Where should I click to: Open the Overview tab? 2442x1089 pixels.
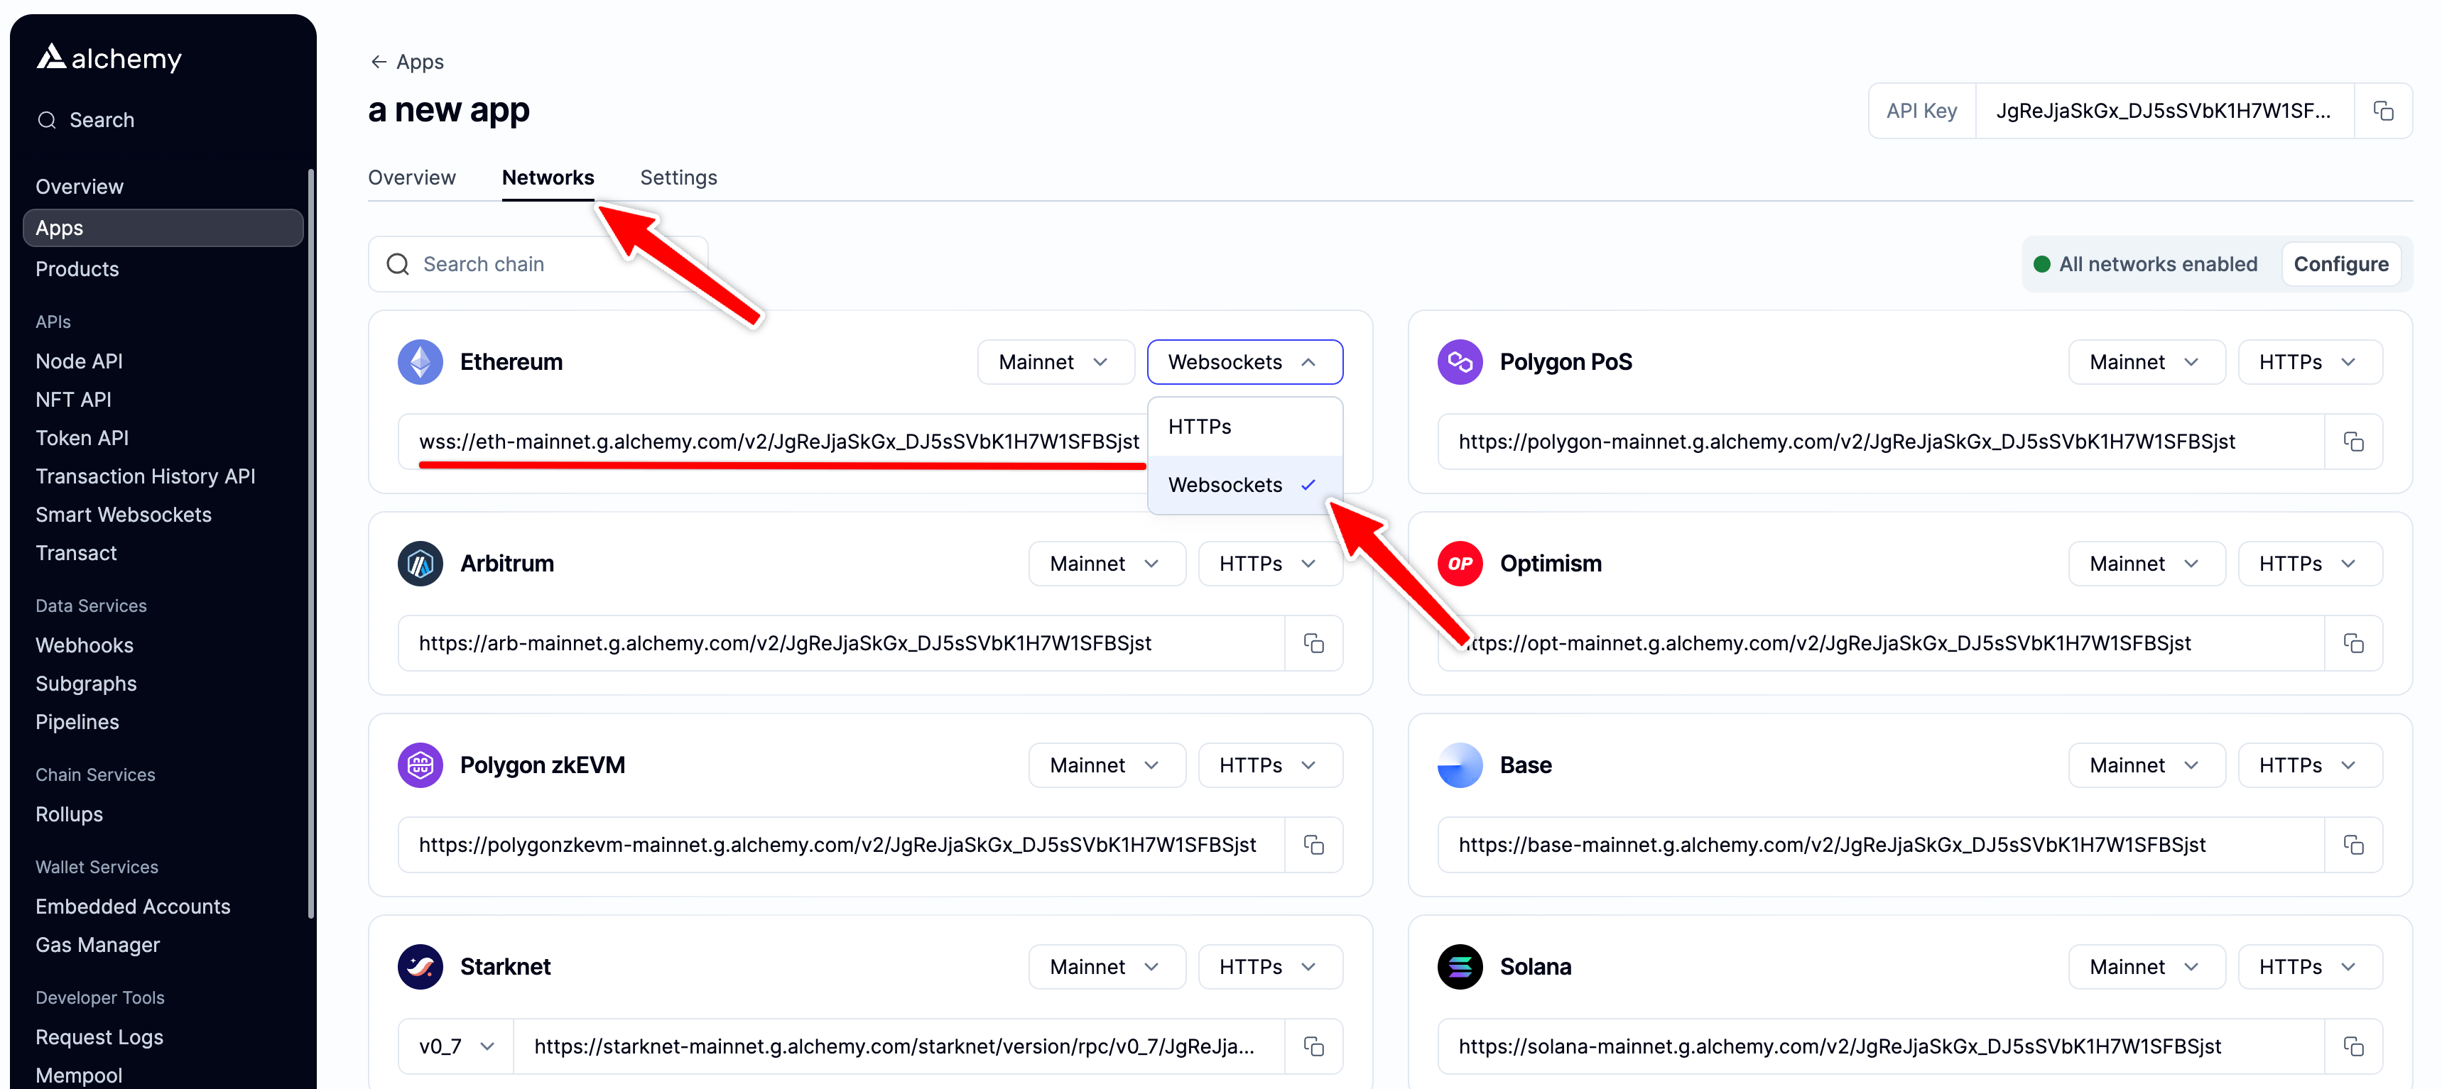click(x=411, y=177)
